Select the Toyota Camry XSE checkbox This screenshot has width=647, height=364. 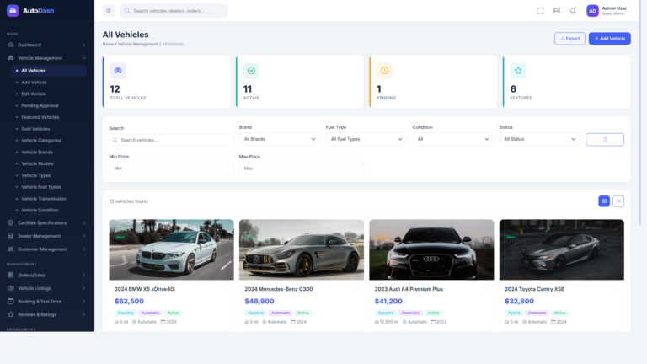(616, 289)
